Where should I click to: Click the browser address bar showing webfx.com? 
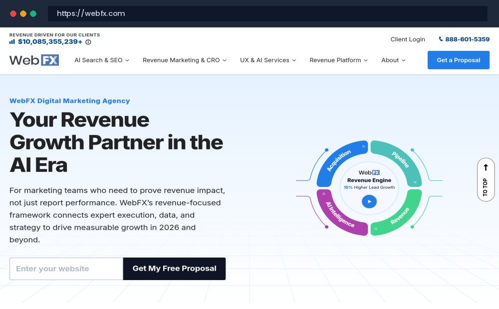pos(267,13)
